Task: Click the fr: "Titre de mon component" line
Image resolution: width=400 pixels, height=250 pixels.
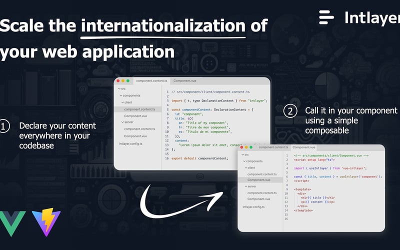Action: click(x=204, y=127)
